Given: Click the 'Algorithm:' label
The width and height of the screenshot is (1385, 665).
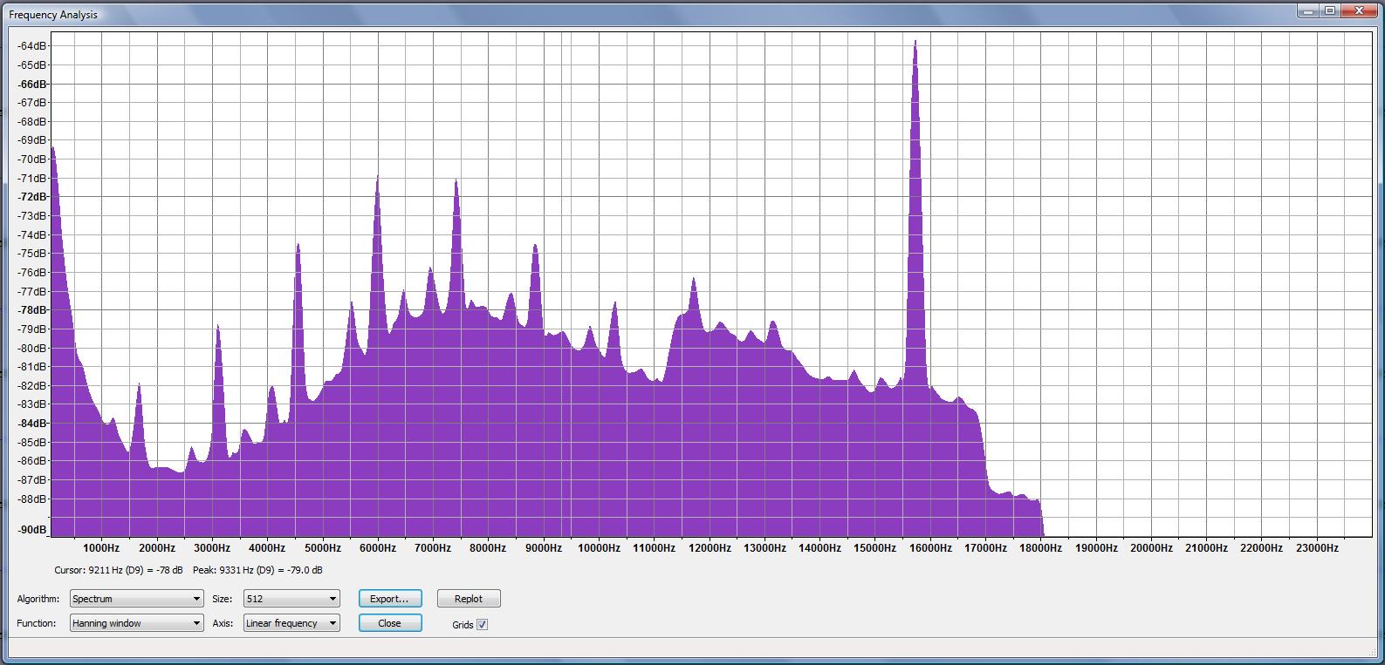Looking at the screenshot, I should [x=38, y=599].
